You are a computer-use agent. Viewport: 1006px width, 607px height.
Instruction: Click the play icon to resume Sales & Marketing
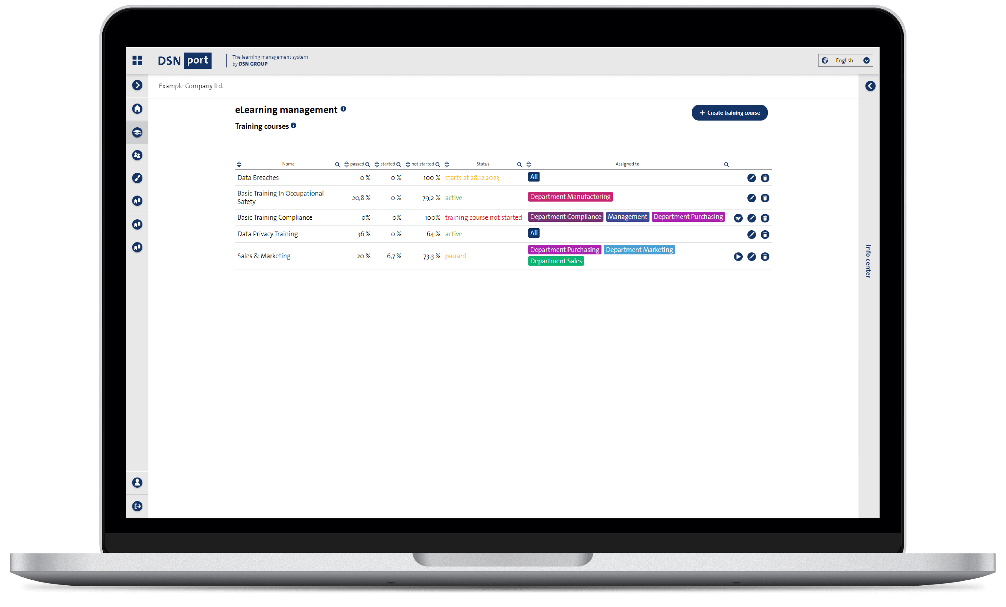click(x=739, y=256)
